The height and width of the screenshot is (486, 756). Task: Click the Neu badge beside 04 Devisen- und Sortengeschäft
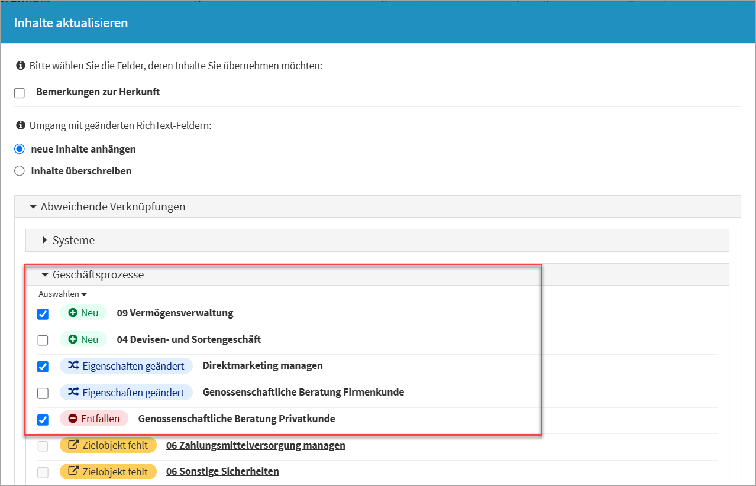point(83,339)
